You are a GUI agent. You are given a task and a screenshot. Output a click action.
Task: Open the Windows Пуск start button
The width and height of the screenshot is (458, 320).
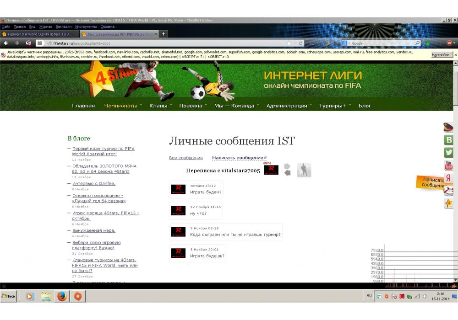(x=9, y=296)
